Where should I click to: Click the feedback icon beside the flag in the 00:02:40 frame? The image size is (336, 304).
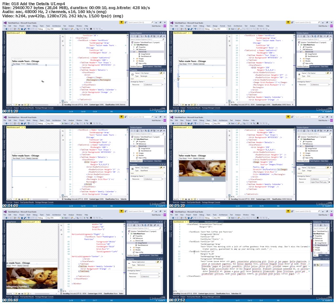click(292, 22)
